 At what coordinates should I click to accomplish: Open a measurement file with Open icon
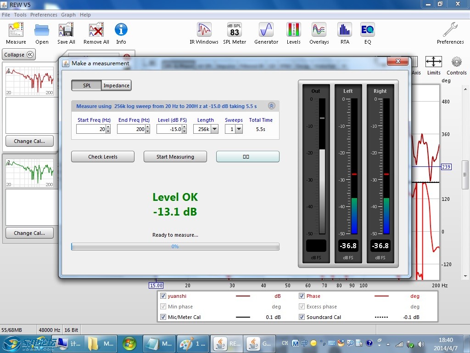click(42, 33)
